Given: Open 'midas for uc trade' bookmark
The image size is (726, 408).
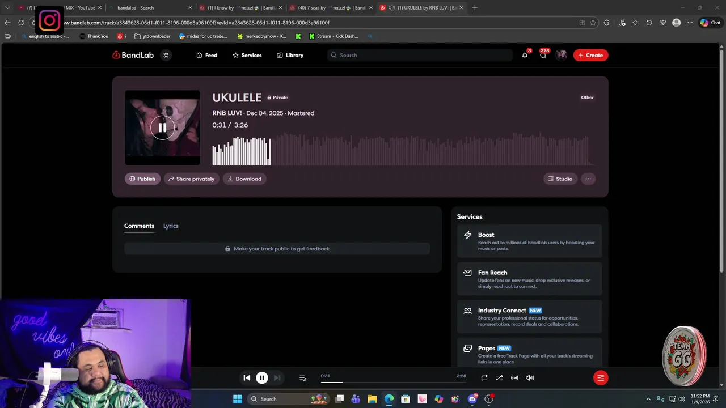Looking at the screenshot, I should pyautogui.click(x=203, y=36).
